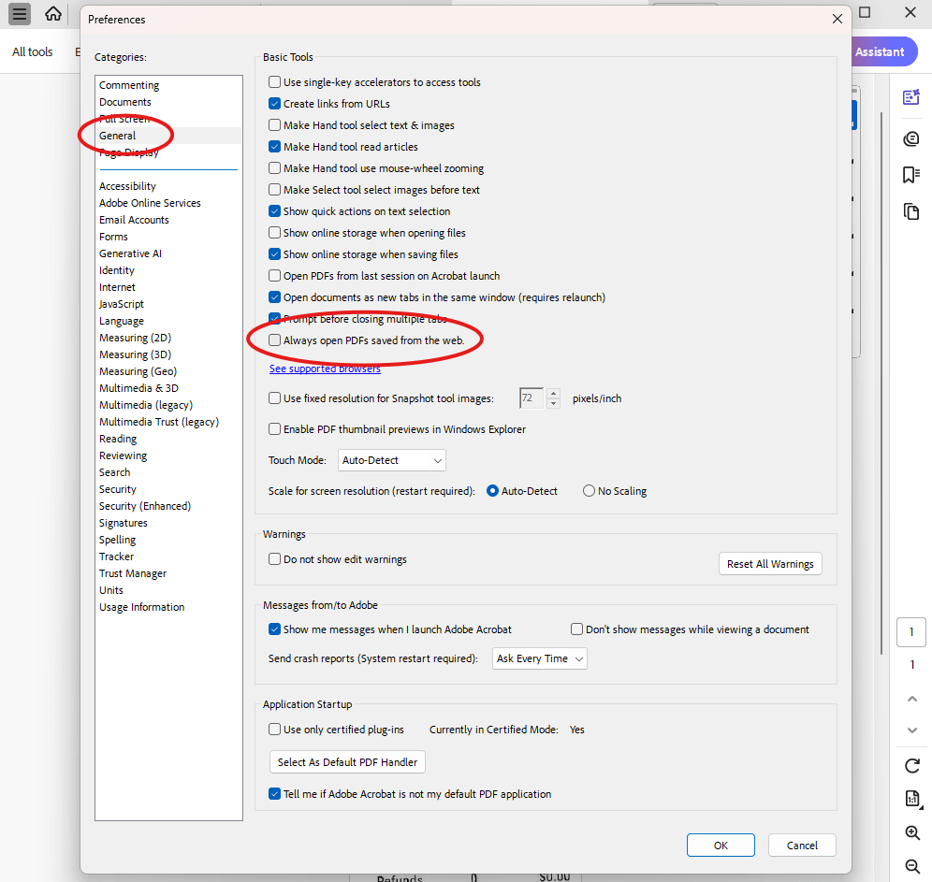The image size is (932, 882).
Task: Disable Create links from URLs
Action: (275, 104)
